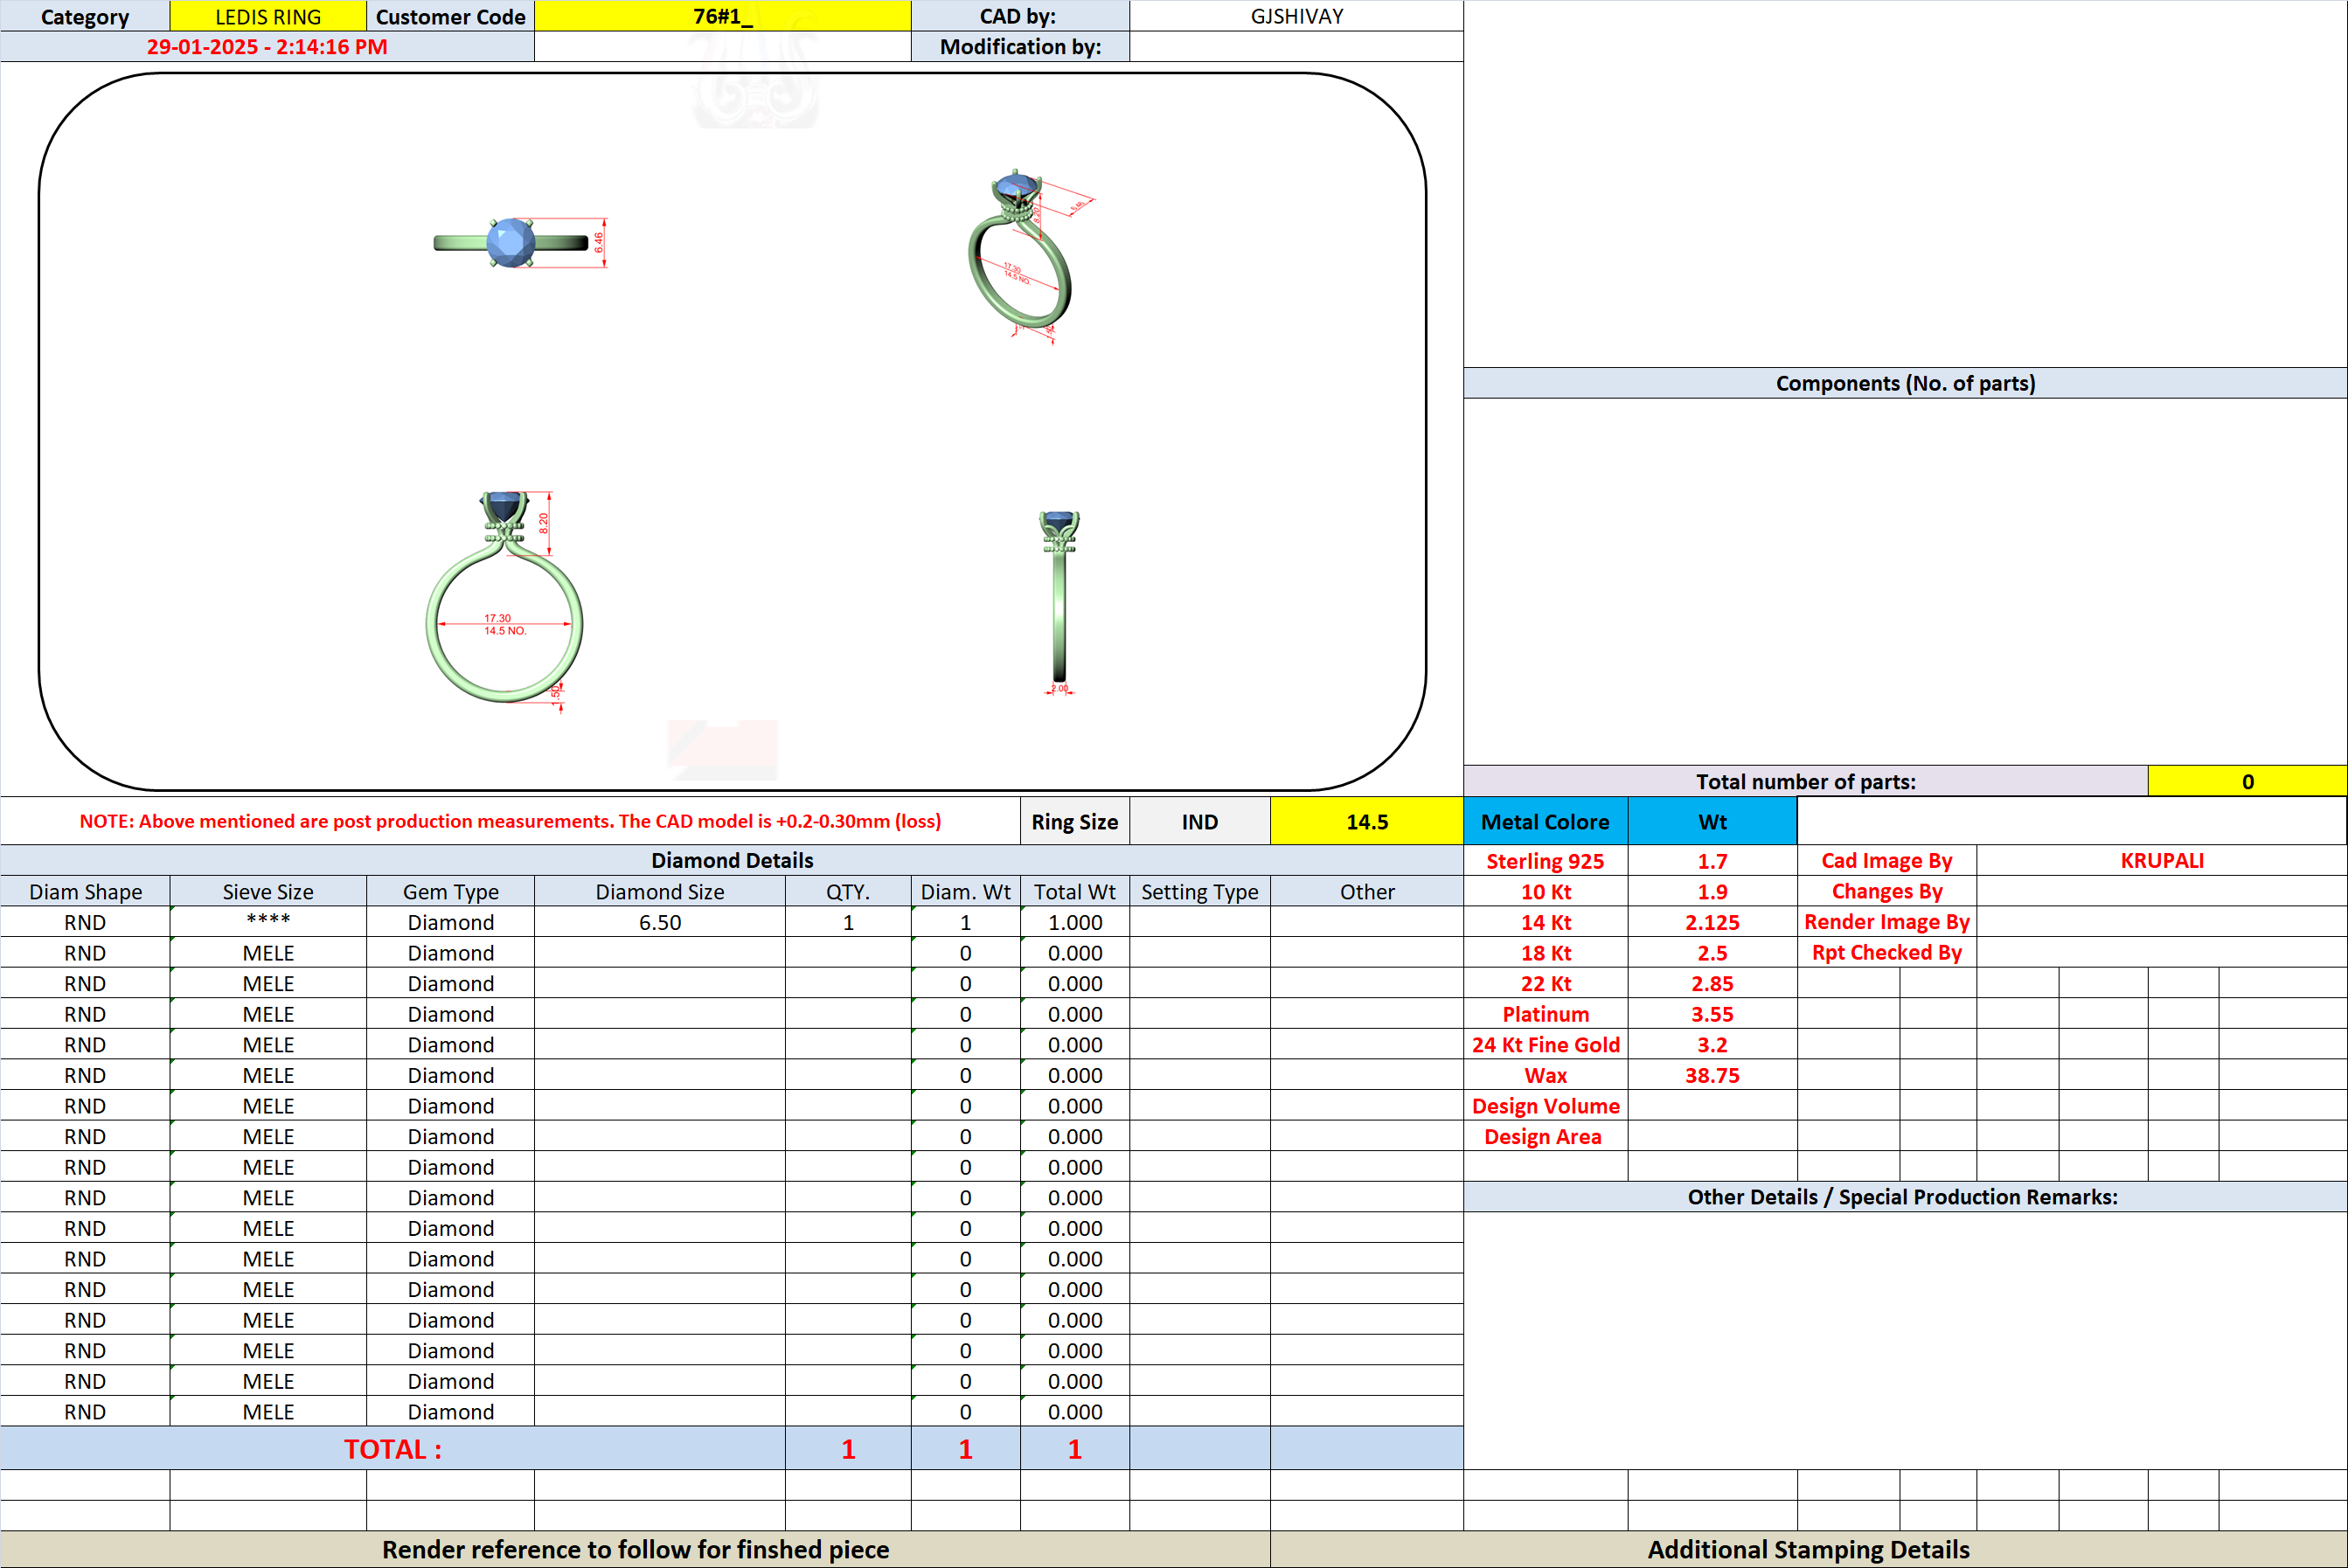Click 'Other Details / Special Production Remarks:' header
The width and height of the screenshot is (2348, 1568).
pyautogui.click(x=1905, y=1196)
